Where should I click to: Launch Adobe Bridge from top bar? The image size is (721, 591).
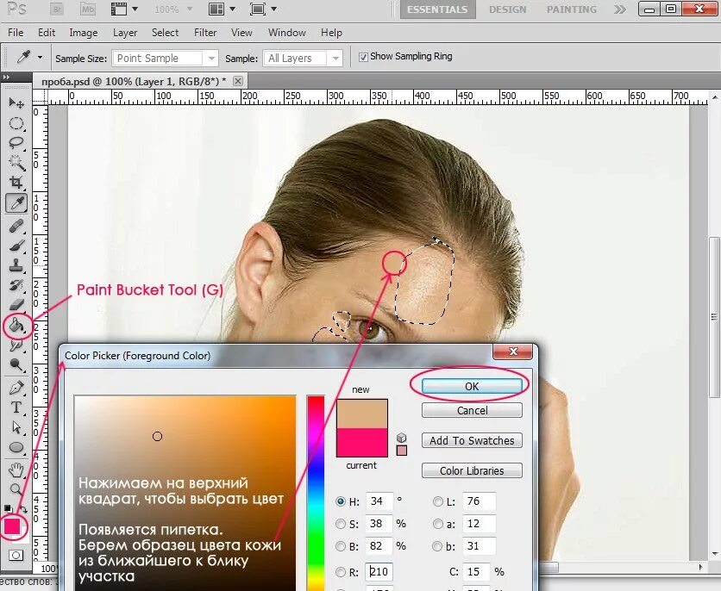(x=57, y=9)
